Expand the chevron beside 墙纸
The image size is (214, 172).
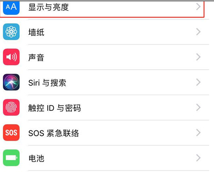[198, 32]
